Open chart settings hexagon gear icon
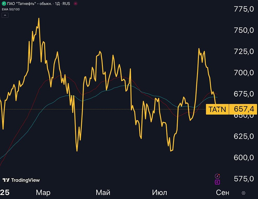 [x=244, y=193]
